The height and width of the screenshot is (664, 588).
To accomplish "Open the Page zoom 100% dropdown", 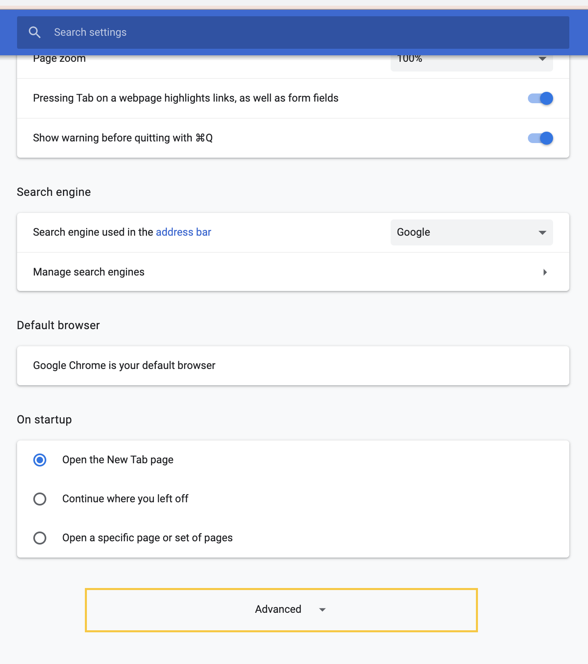I will pos(471,62).
